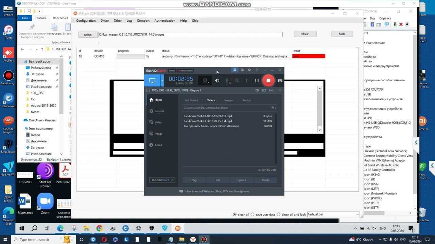Click the red error result cell

(x=309, y=56)
